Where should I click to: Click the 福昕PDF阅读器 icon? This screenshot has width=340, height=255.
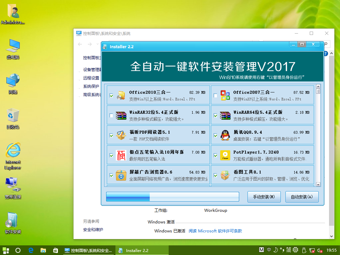click(121, 135)
